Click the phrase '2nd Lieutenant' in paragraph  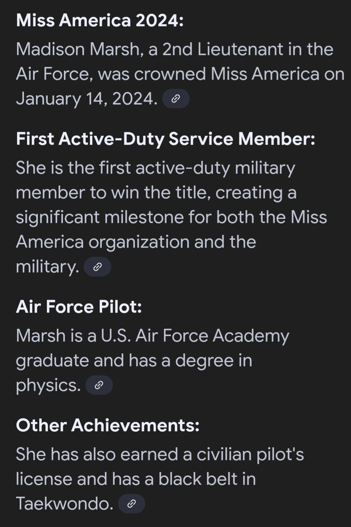point(222,49)
